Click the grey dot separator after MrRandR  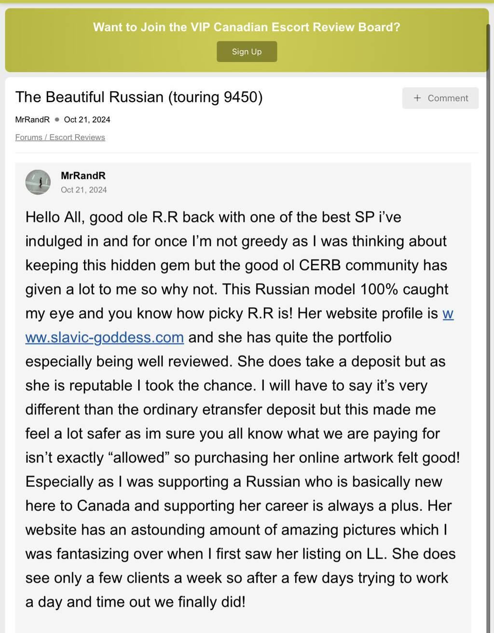(x=57, y=120)
